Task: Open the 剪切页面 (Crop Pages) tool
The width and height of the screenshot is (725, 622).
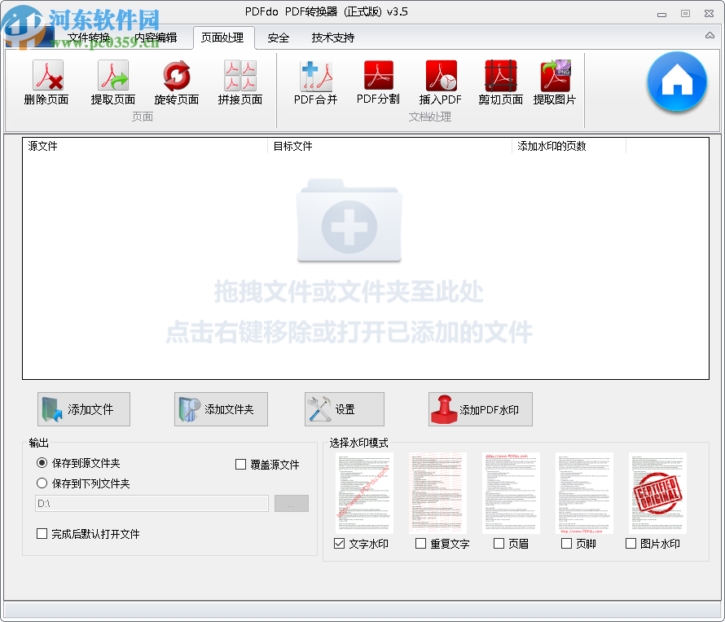Action: point(499,82)
